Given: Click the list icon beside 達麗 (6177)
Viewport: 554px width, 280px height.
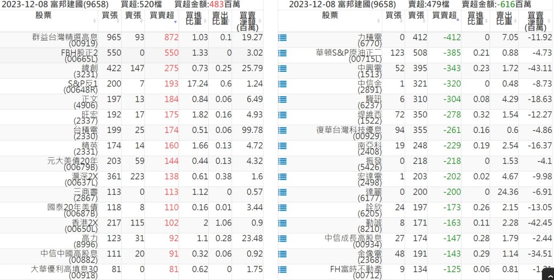Looking at the screenshot, I should coord(282,193).
